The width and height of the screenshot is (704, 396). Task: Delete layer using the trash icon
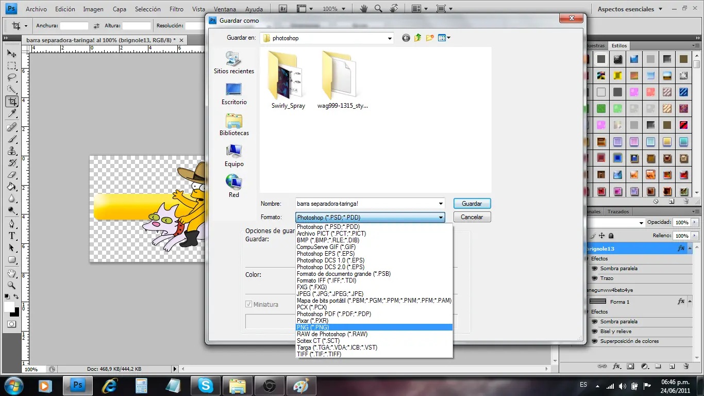(686, 366)
